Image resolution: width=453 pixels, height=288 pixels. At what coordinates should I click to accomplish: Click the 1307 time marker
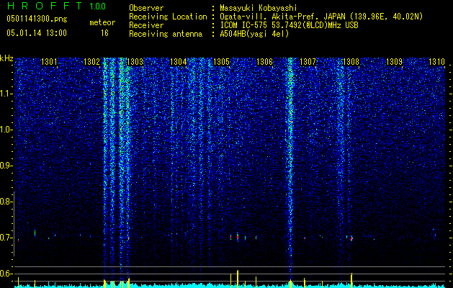[308, 62]
